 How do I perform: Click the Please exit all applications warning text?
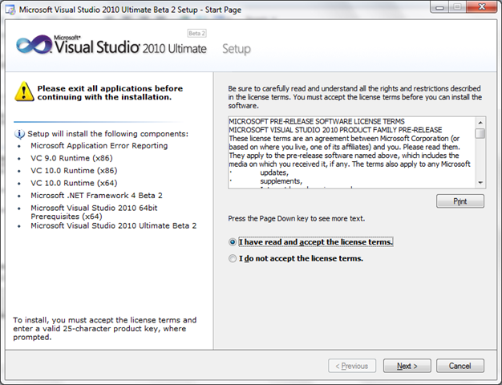pyautogui.click(x=110, y=92)
